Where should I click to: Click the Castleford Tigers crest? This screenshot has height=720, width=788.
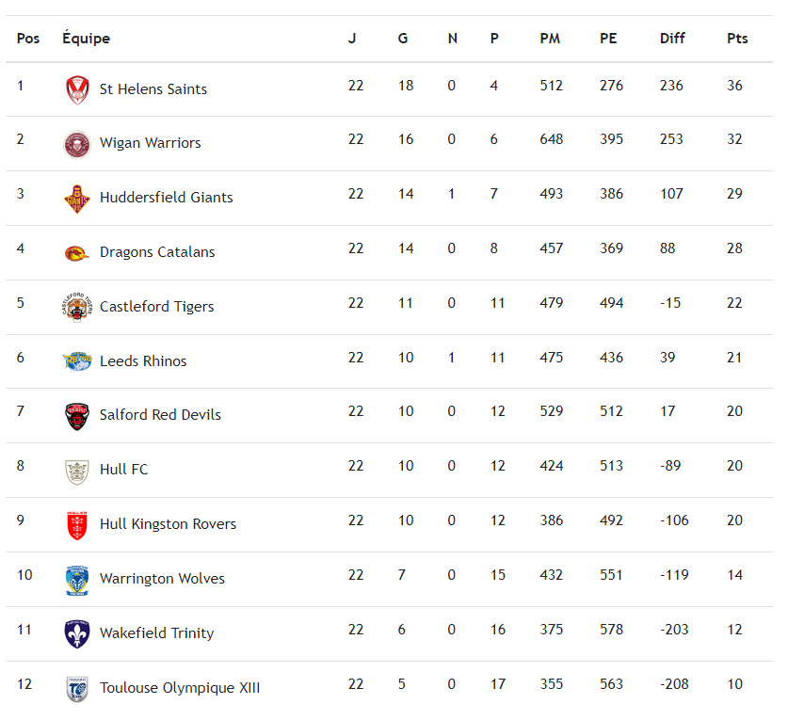(77, 307)
